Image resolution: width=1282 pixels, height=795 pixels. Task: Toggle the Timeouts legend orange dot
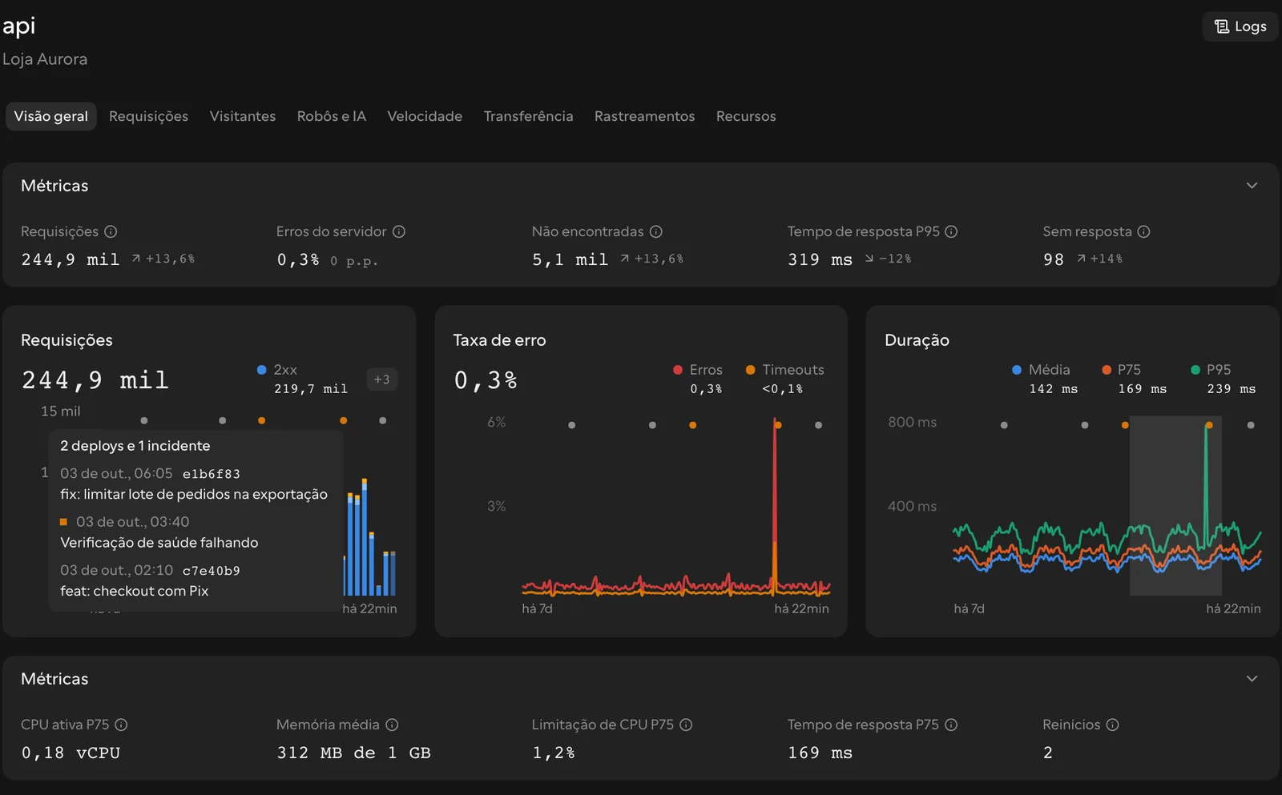[751, 370]
